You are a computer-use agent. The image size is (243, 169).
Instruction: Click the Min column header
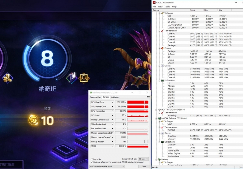click(x=210, y=10)
